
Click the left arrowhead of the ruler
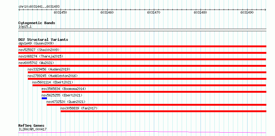pyautogui.click(x=19, y=10)
